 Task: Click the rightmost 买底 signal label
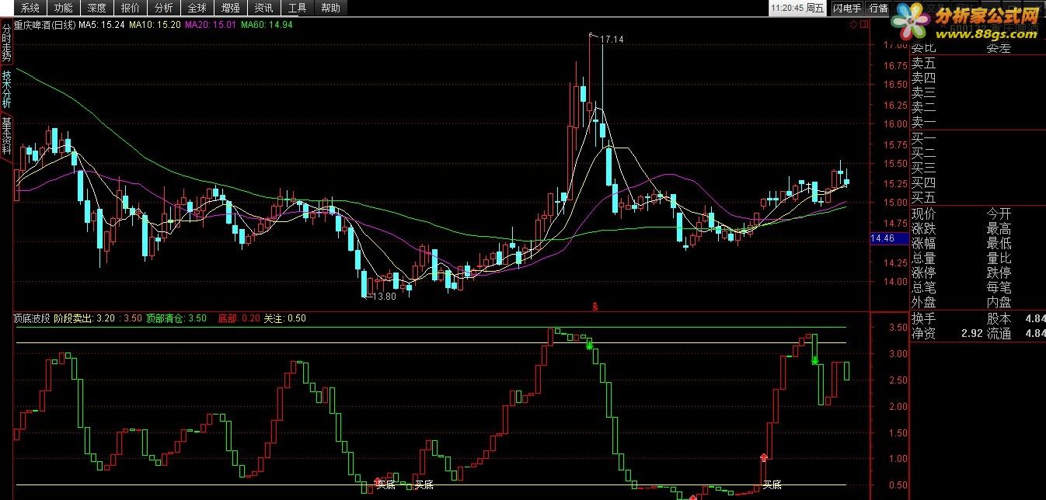(772, 485)
